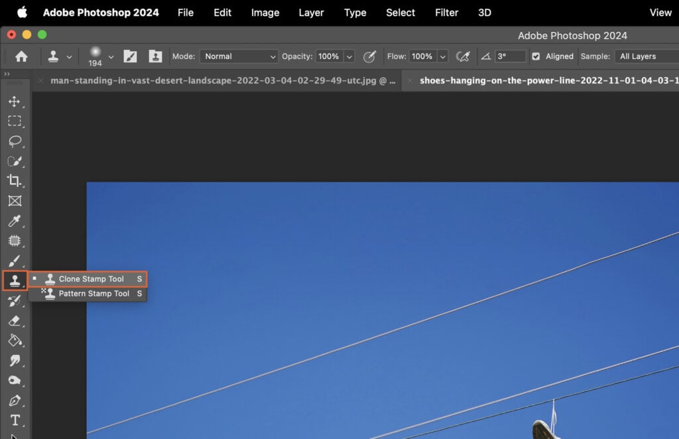This screenshot has height=439, width=679.
Task: Open the Clone Source panel
Action: [x=156, y=56]
